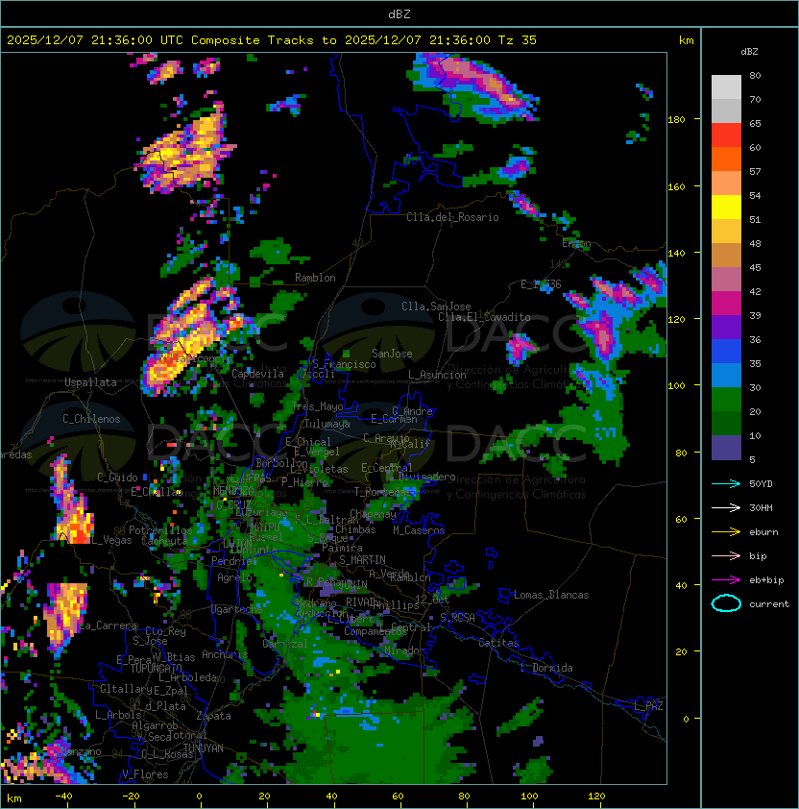The image size is (799, 809).
Task: Click the 'Clla.del_Rosario' place label
Action: [452, 217]
